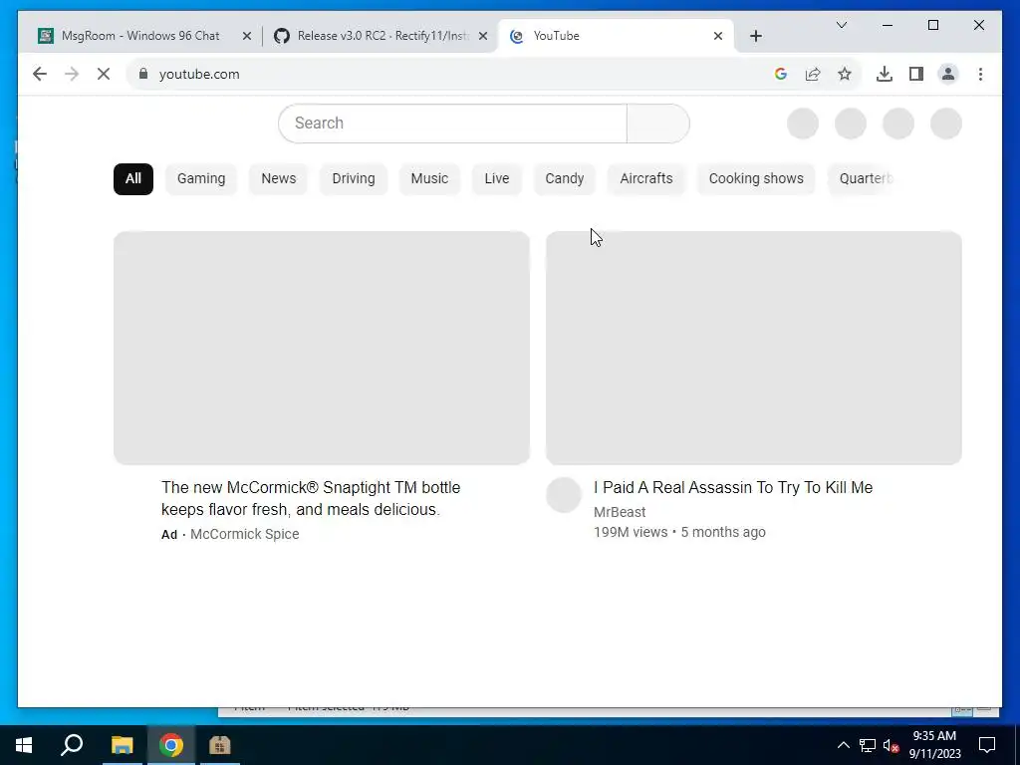Open the Windows notification center icon
Viewport: 1020px width, 765px height.
click(987, 745)
